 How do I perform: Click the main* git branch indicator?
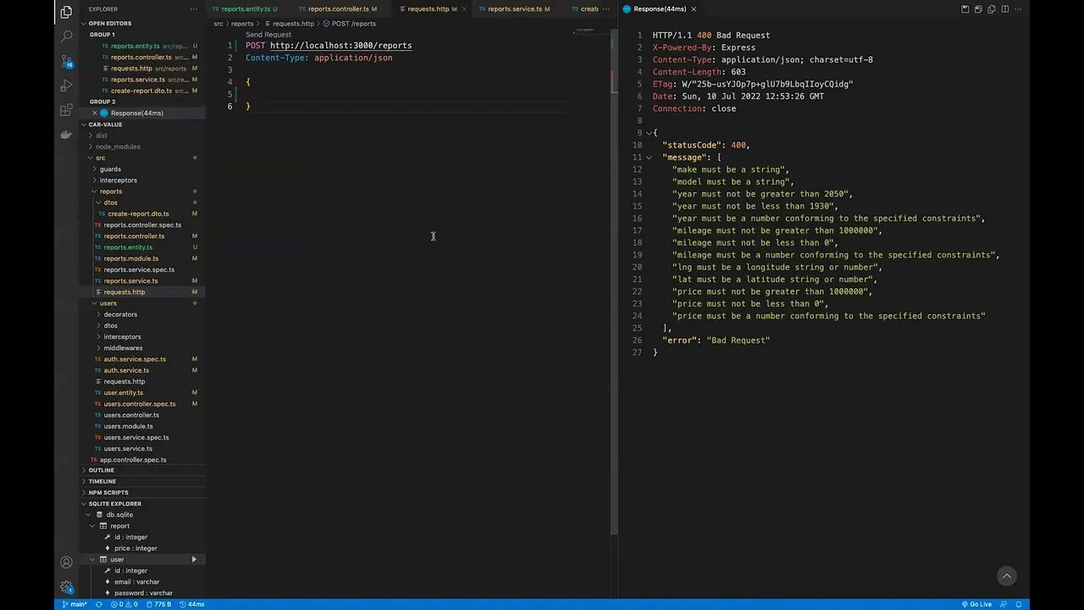(75, 604)
